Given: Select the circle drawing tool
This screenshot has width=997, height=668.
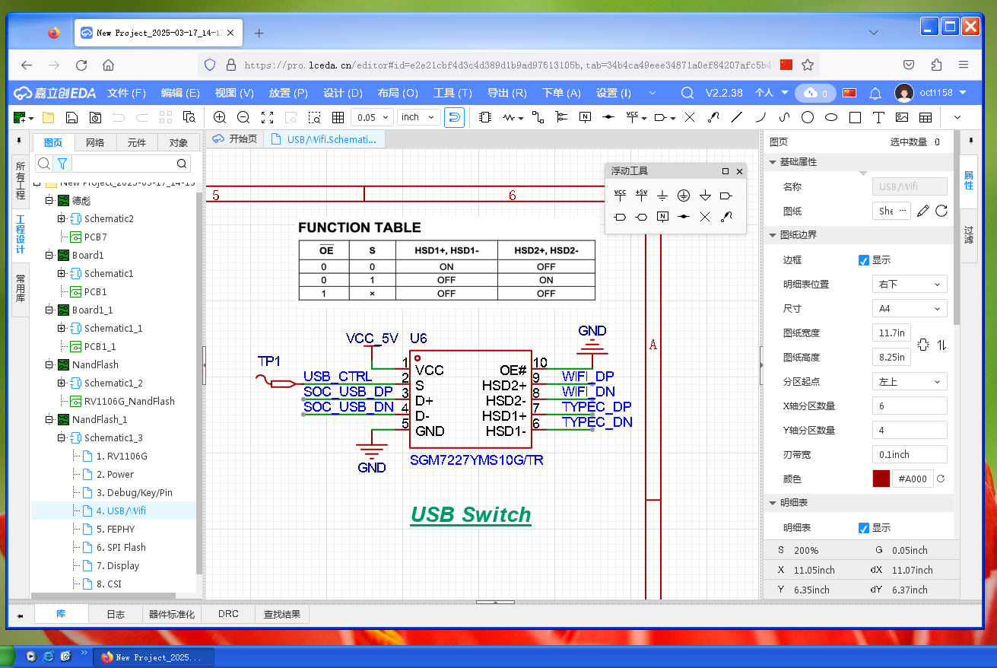Looking at the screenshot, I should 808,117.
